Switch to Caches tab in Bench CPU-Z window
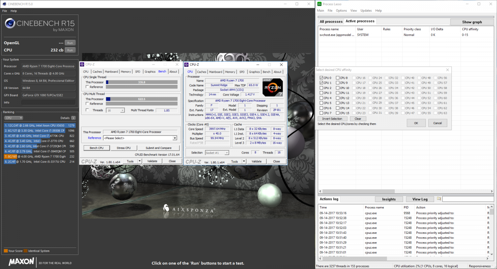The image size is (497, 269). [97, 72]
